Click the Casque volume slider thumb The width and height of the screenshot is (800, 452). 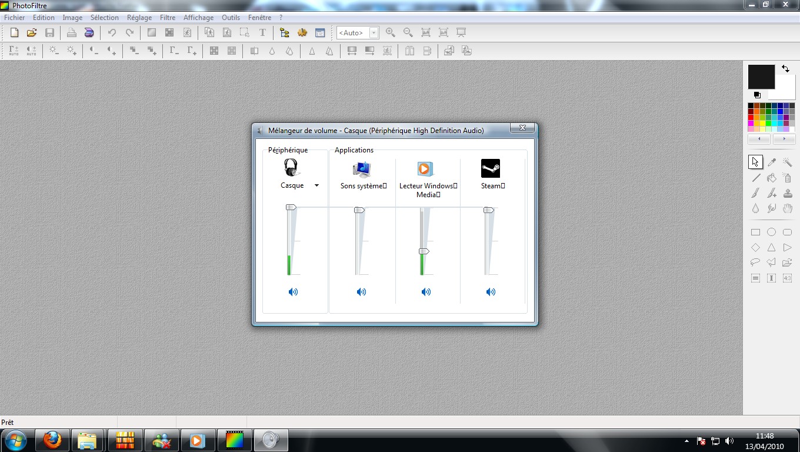(x=291, y=207)
